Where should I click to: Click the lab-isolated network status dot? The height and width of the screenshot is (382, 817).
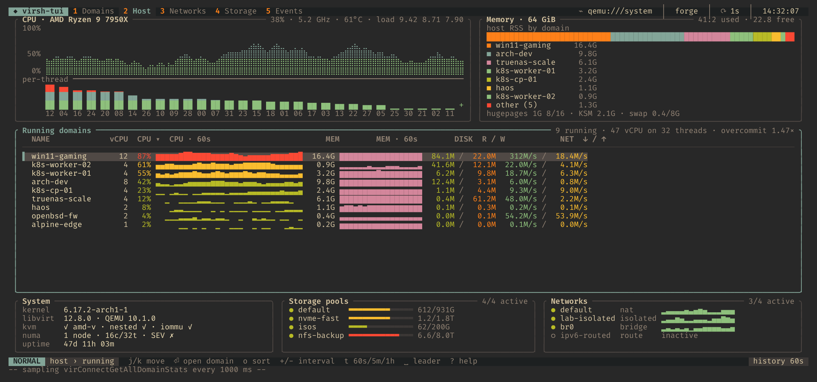pyautogui.click(x=553, y=319)
